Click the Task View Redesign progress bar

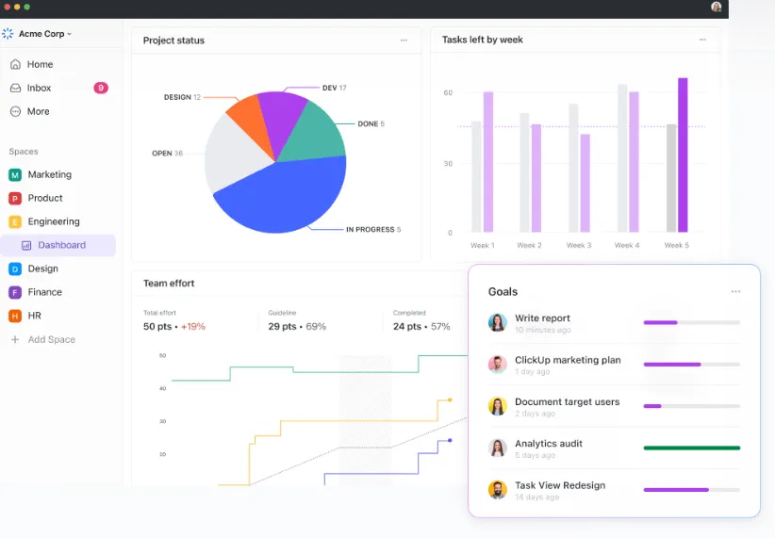(x=692, y=490)
